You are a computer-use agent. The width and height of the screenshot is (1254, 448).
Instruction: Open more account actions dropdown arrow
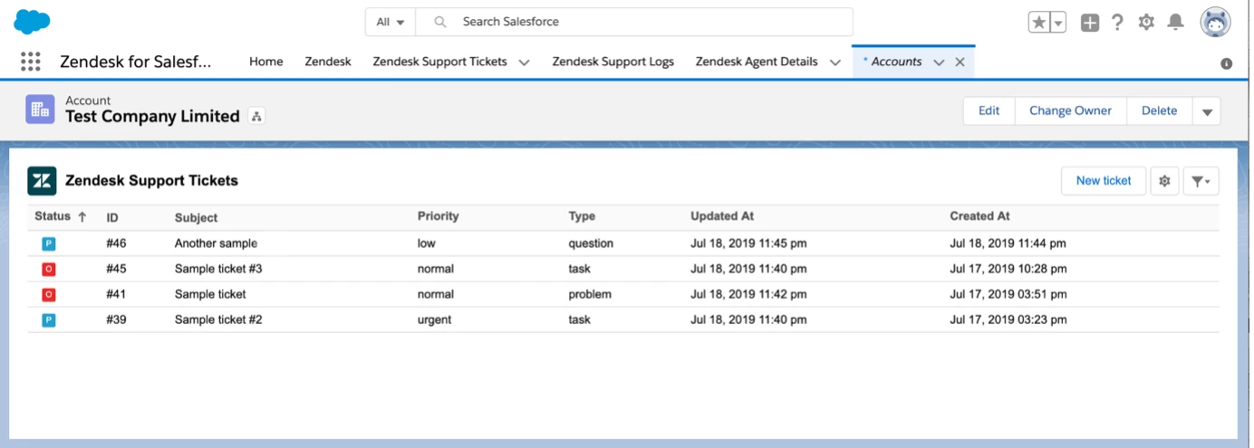click(1207, 111)
